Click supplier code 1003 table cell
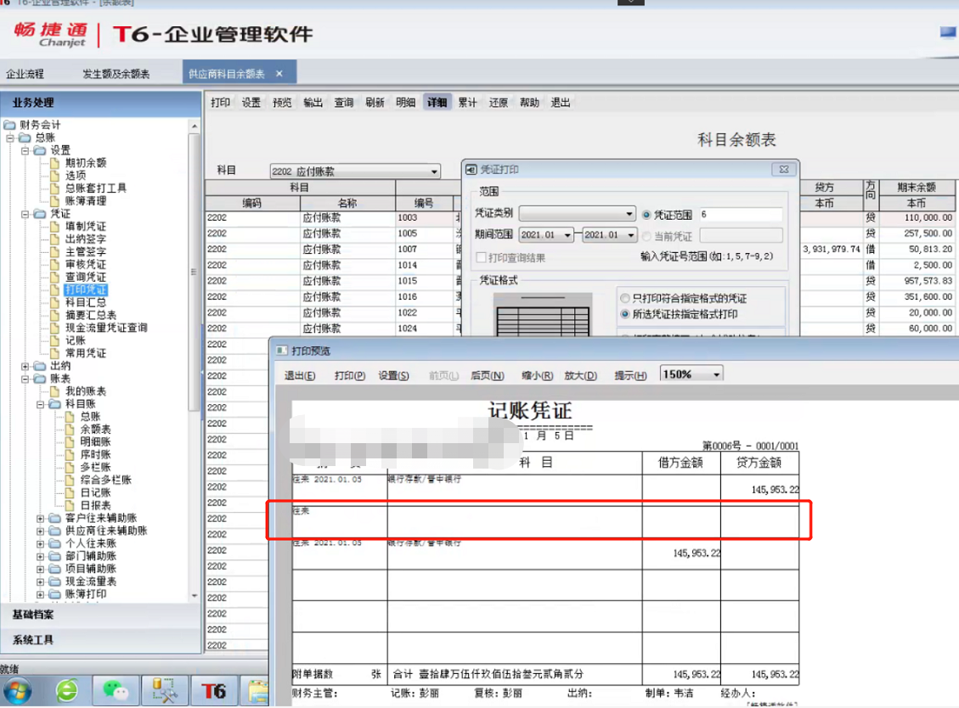 point(425,217)
